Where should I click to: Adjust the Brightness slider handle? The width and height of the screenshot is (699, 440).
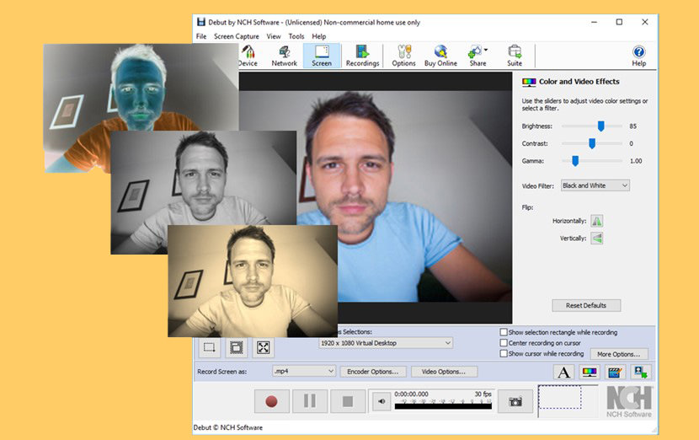(601, 126)
